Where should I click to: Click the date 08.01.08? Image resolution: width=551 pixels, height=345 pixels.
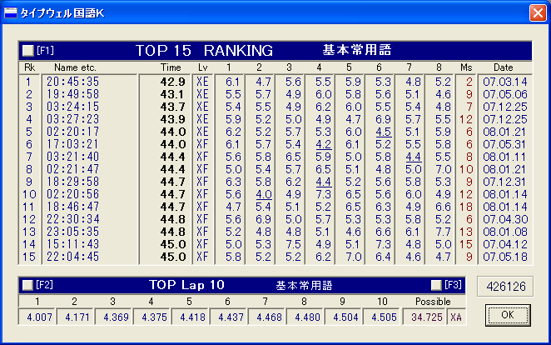point(505,232)
